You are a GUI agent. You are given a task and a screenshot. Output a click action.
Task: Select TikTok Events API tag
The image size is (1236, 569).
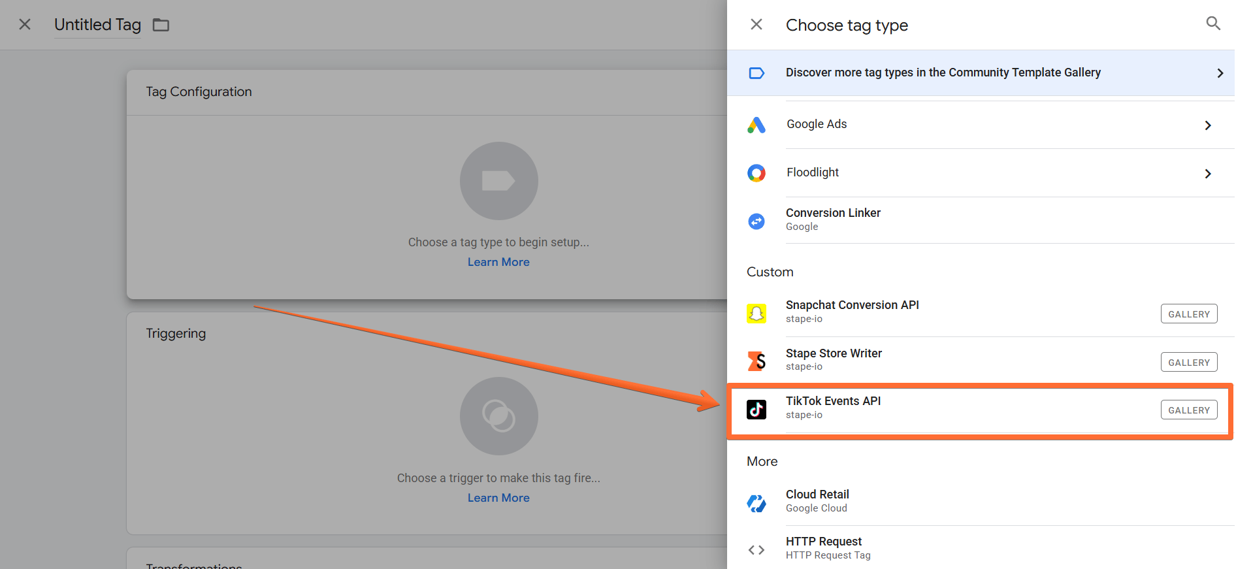coord(981,411)
